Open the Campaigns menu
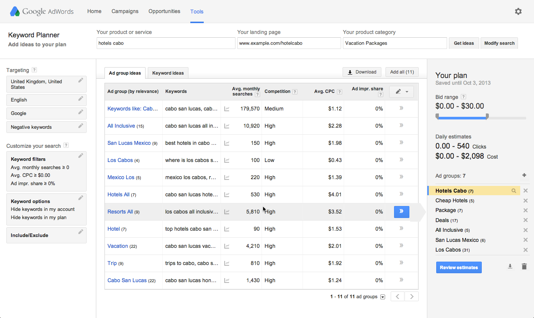The width and height of the screenshot is (534, 318). (x=125, y=12)
